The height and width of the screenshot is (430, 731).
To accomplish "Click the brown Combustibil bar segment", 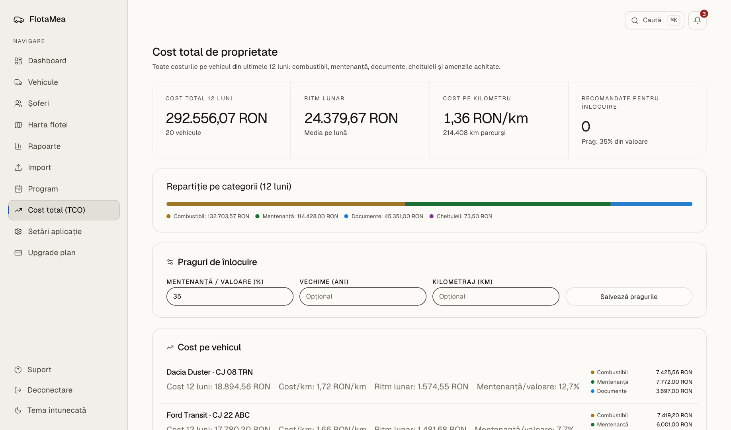I will pyautogui.click(x=286, y=204).
